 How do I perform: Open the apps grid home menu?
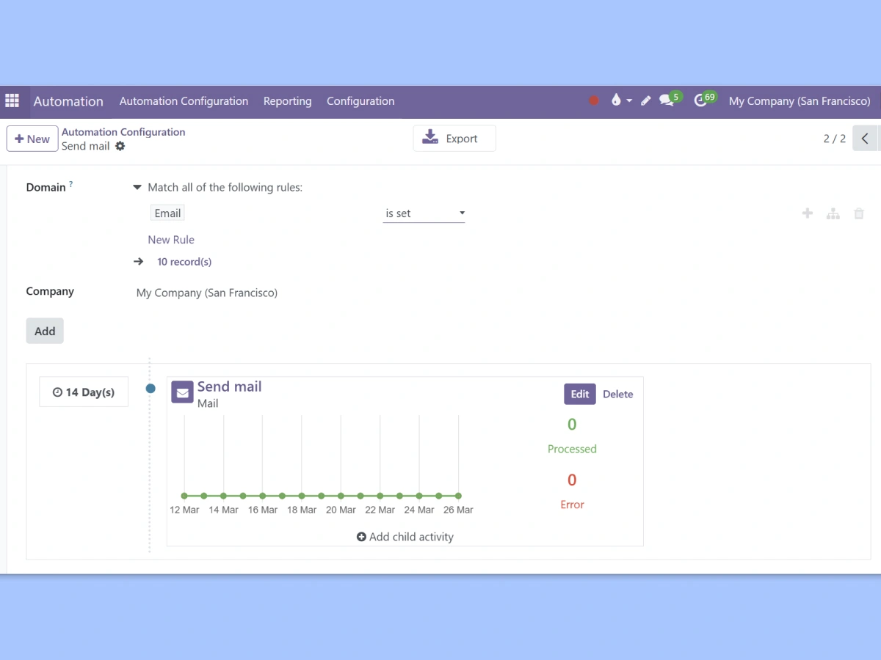point(12,101)
